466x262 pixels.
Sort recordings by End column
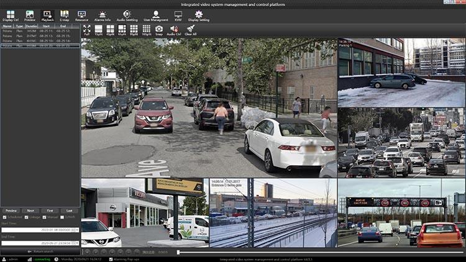click(x=63, y=26)
